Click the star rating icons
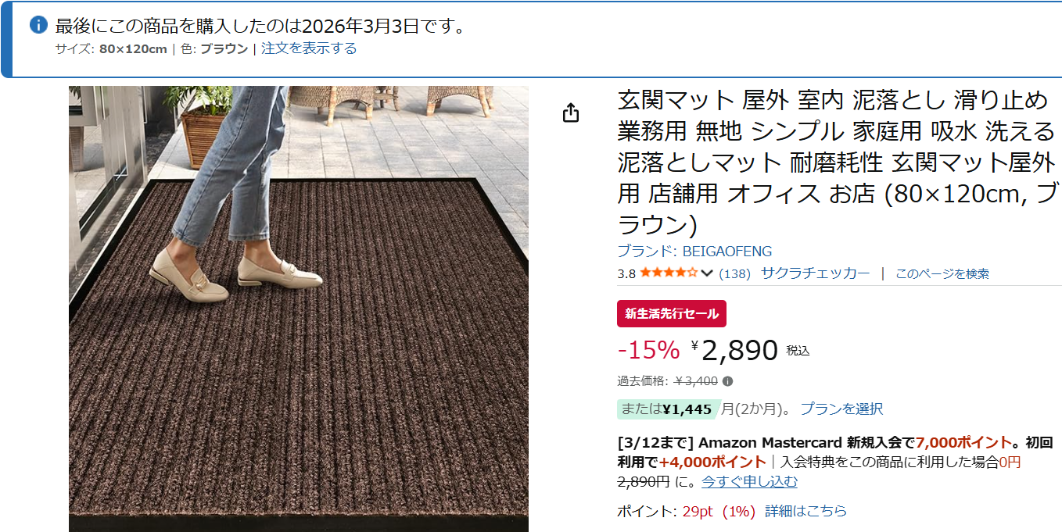This screenshot has width=1062, height=532. (x=669, y=273)
